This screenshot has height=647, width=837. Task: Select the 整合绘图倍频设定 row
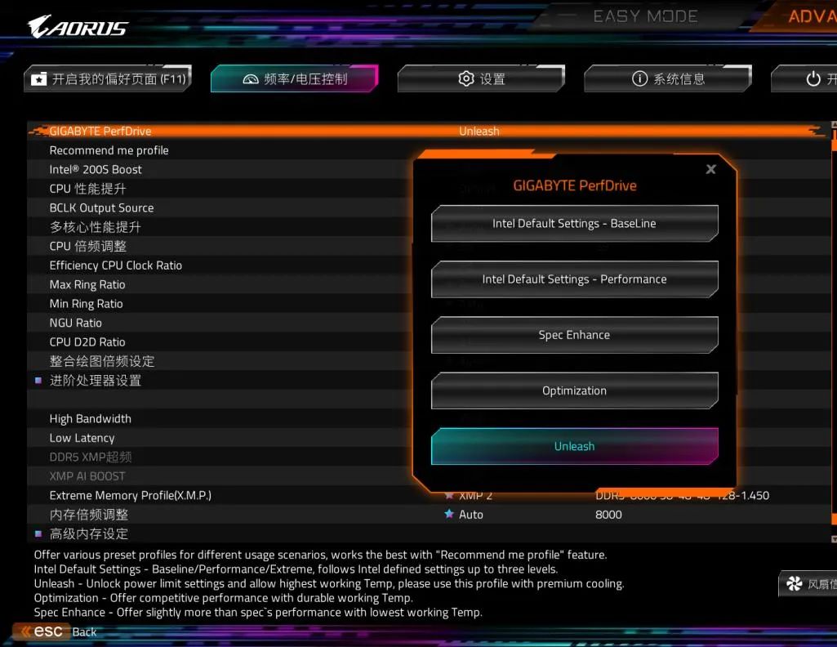[220, 361]
